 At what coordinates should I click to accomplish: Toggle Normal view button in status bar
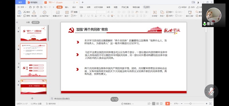point(154,103)
